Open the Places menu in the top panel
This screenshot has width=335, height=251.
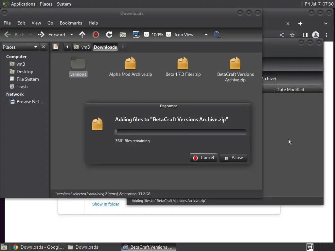pyautogui.click(x=46, y=4)
